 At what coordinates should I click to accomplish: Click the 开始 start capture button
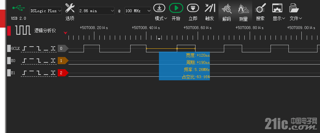point(176,8)
